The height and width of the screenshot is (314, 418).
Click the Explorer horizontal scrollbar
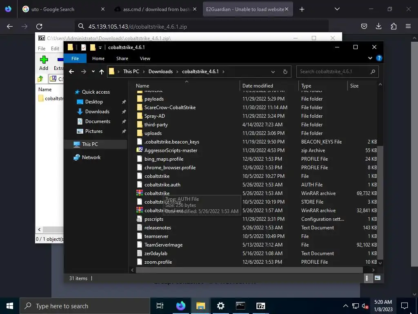[249, 270]
